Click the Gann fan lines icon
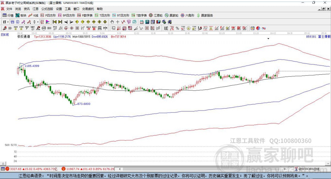 coord(119,28)
